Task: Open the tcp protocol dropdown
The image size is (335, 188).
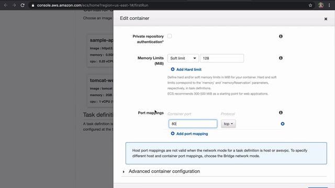Action: coord(228,124)
